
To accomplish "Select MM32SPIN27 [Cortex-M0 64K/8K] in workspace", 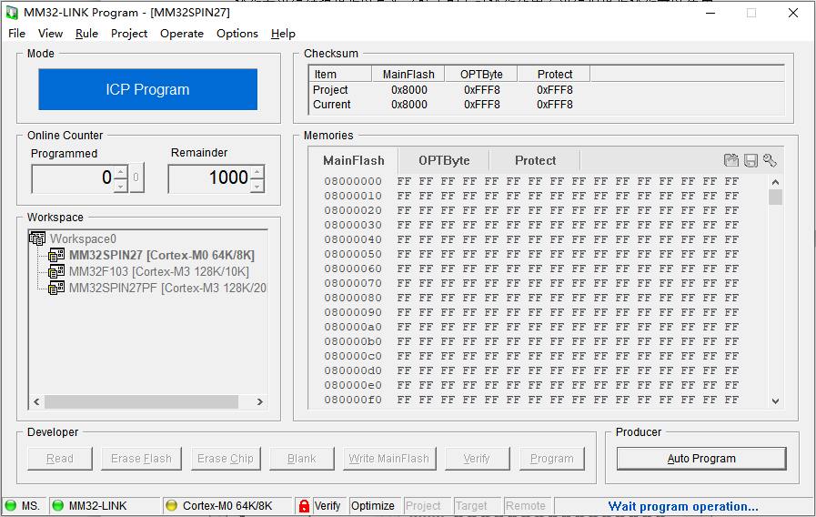I will coord(162,255).
